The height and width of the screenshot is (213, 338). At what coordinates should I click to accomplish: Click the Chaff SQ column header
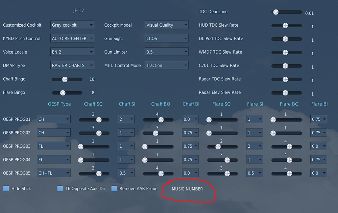93,104
